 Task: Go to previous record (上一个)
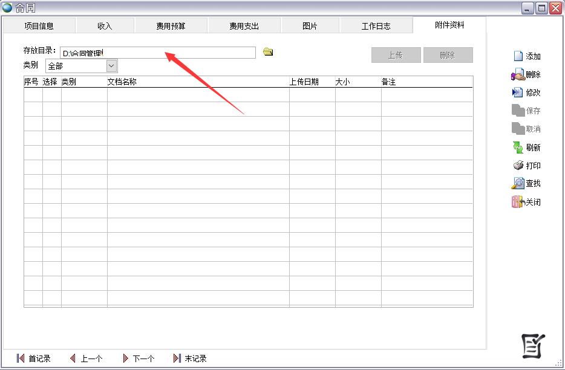pyautogui.click(x=73, y=359)
